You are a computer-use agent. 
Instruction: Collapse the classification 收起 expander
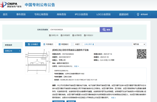click(x=76, y=66)
